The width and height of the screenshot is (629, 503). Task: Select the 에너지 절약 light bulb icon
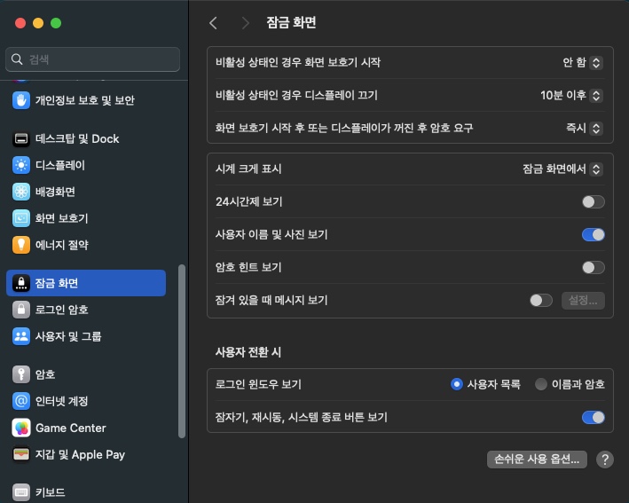(x=21, y=245)
